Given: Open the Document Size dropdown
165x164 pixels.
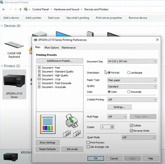Looking at the screenshot, I should [132, 61].
